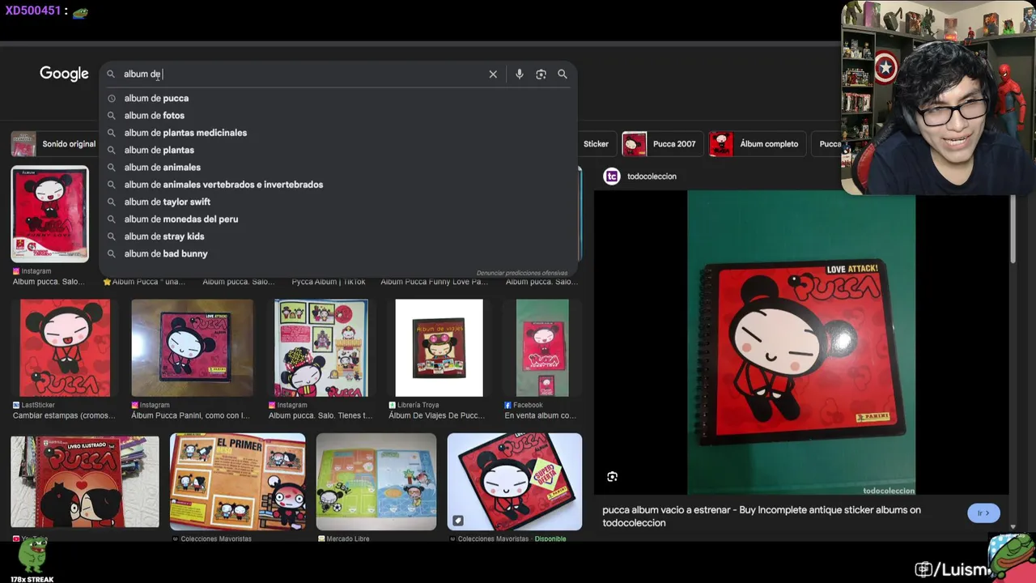The width and height of the screenshot is (1036, 583).
Task: Select suggestion 'album de fotos'
Action: pos(338,115)
